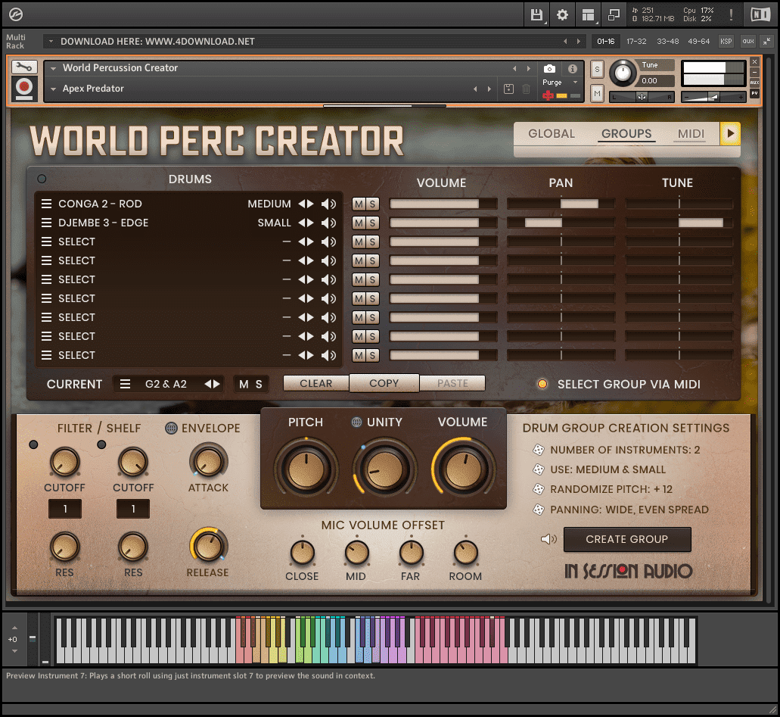This screenshot has height=717, width=780.
Task: Click the Create Group button
Action: point(626,539)
